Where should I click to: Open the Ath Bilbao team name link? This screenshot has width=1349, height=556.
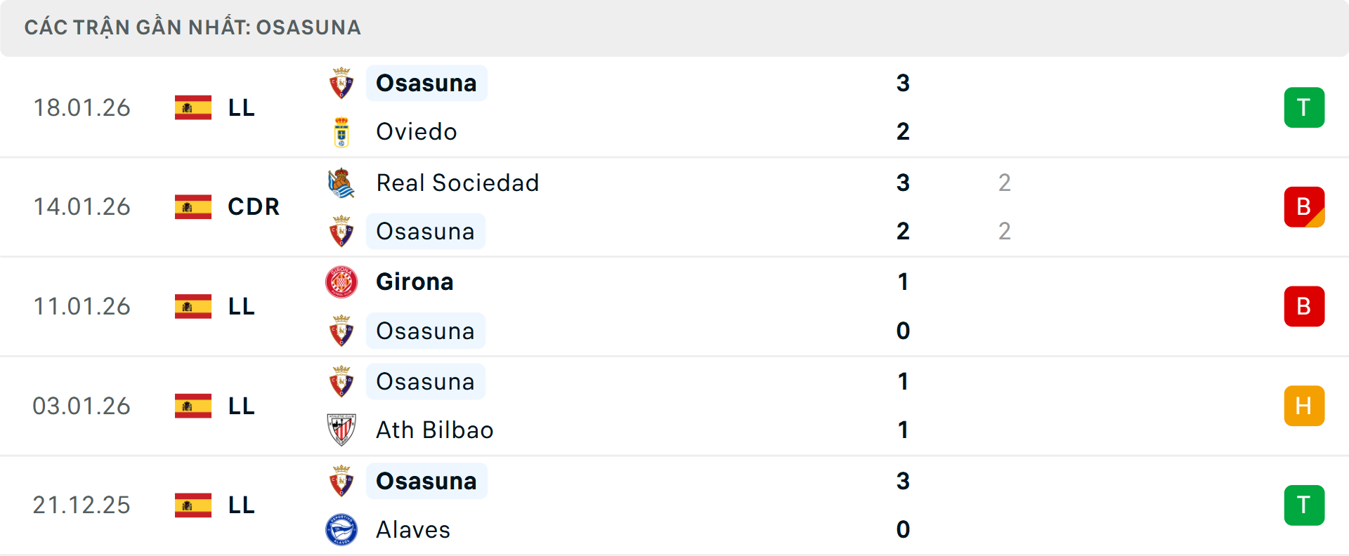pyautogui.click(x=435, y=430)
